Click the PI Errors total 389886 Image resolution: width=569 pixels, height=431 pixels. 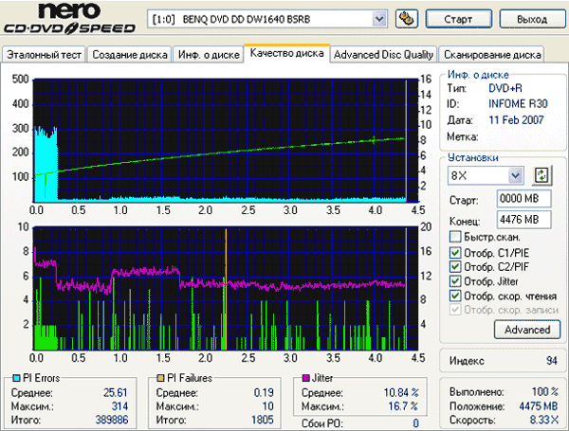point(112,420)
